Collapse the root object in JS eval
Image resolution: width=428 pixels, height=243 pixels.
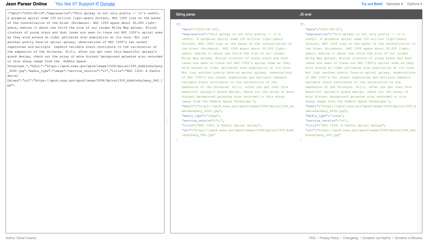point(302,24)
